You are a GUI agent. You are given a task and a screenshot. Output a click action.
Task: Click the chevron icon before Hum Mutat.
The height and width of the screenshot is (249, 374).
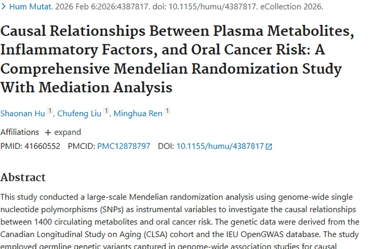pos(4,7)
